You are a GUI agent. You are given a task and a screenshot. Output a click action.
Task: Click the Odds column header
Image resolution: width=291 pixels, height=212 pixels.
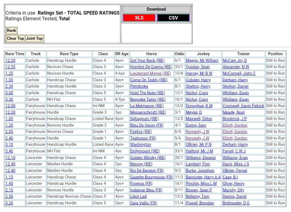[x=179, y=54]
